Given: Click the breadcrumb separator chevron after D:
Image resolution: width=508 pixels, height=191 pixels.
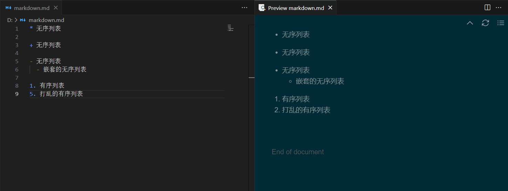Looking at the screenshot, I should coord(16,20).
